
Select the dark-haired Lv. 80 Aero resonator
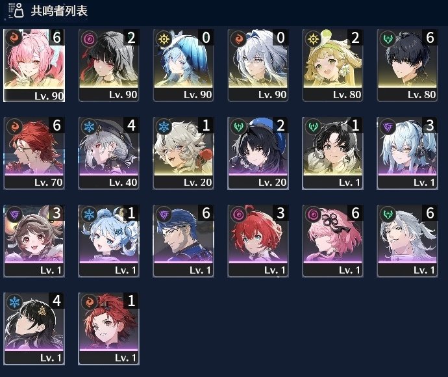408,66
